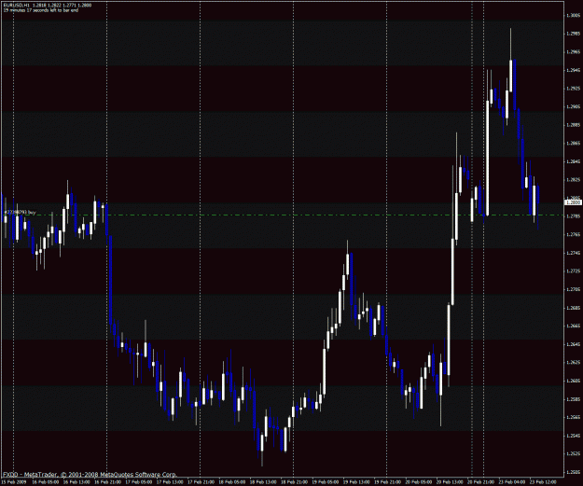Click the 1.2785 price scale label

point(574,216)
